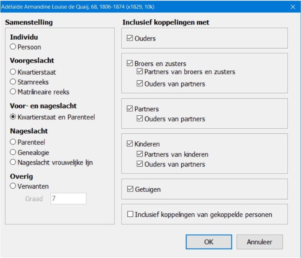This screenshot has height=258, width=301.
Task: Pick Nageslacht vrouwelijke lijn option
Action: (13, 162)
